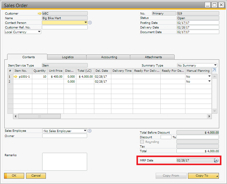Click the Copy From button
Viewport: 227px width, 184px height.
coord(171,176)
